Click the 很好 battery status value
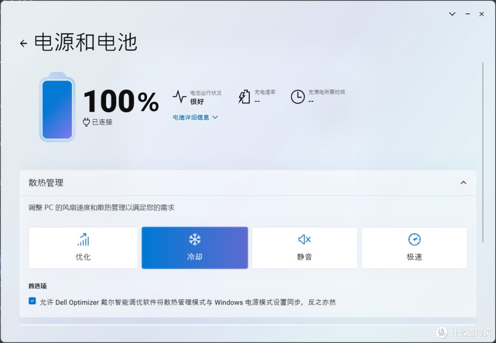The width and height of the screenshot is (496, 343). tap(197, 102)
